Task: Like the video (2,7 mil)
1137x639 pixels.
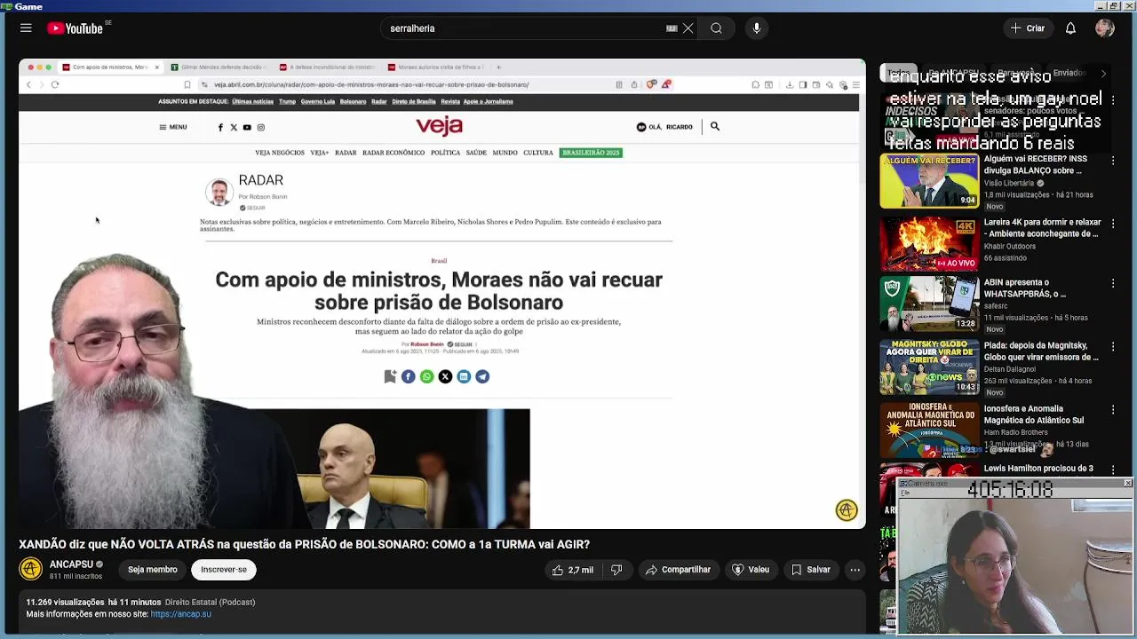Action: pyautogui.click(x=572, y=570)
